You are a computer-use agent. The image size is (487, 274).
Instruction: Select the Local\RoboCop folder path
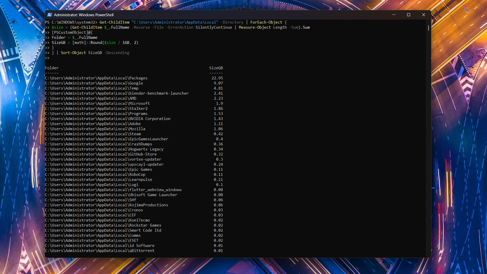[x=95, y=174]
